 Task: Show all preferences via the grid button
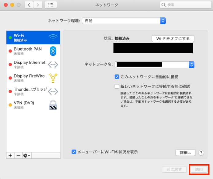(51, 5)
